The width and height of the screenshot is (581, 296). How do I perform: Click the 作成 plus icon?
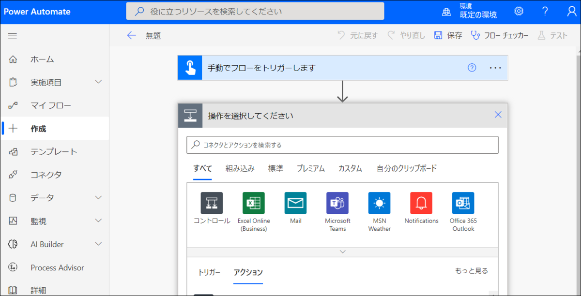(x=13, y=129)
